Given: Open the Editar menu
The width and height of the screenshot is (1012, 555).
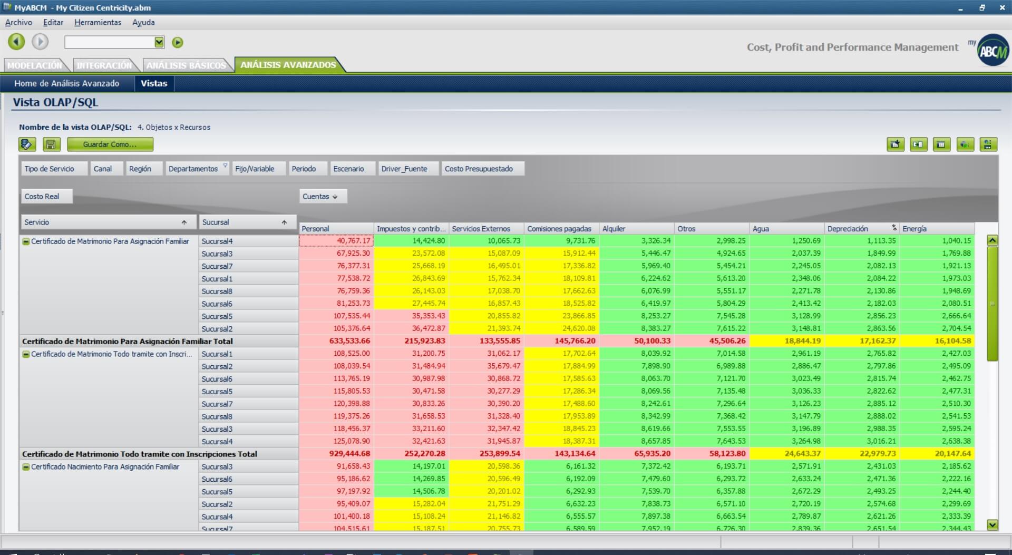Looking at the screenshot, I should (x=53, y=22).
